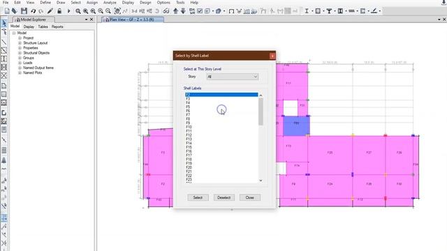Select the draw line tool
Viewport: 447px width, 251px height.
click(x=4, y=42)
